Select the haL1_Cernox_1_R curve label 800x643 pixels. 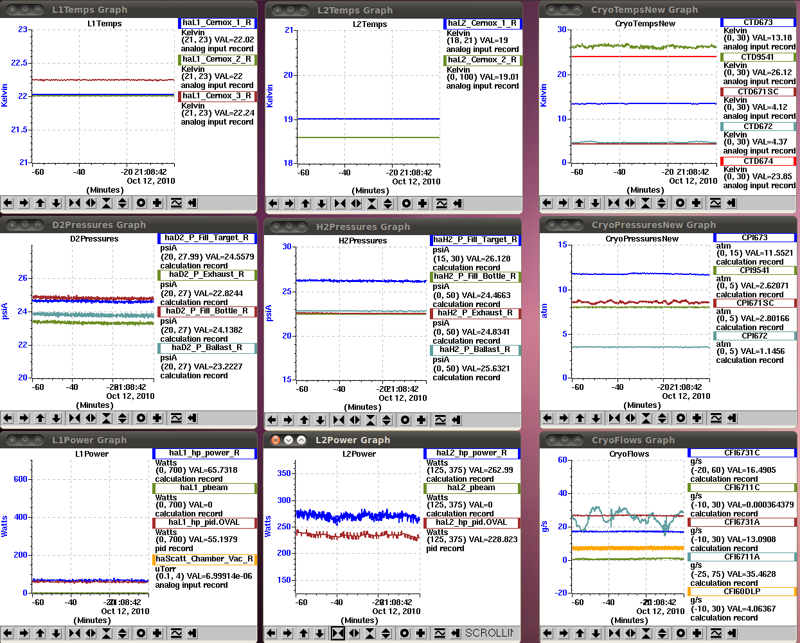pyautogui.click(x=217, y=22)
